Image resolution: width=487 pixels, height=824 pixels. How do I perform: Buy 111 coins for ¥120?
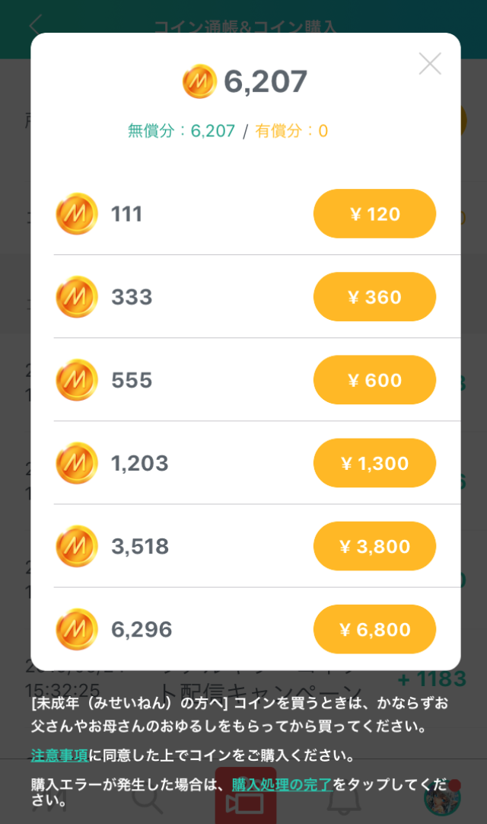tap(374, 214)
